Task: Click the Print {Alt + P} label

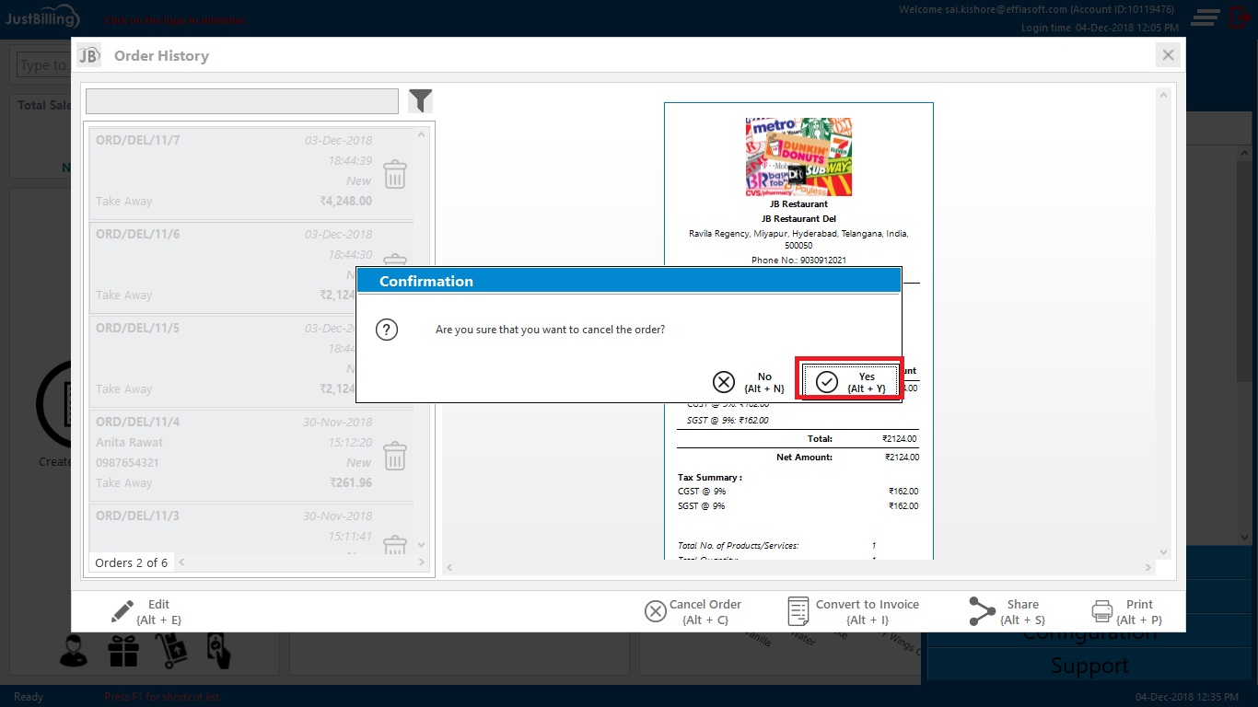Action: 1140,612
